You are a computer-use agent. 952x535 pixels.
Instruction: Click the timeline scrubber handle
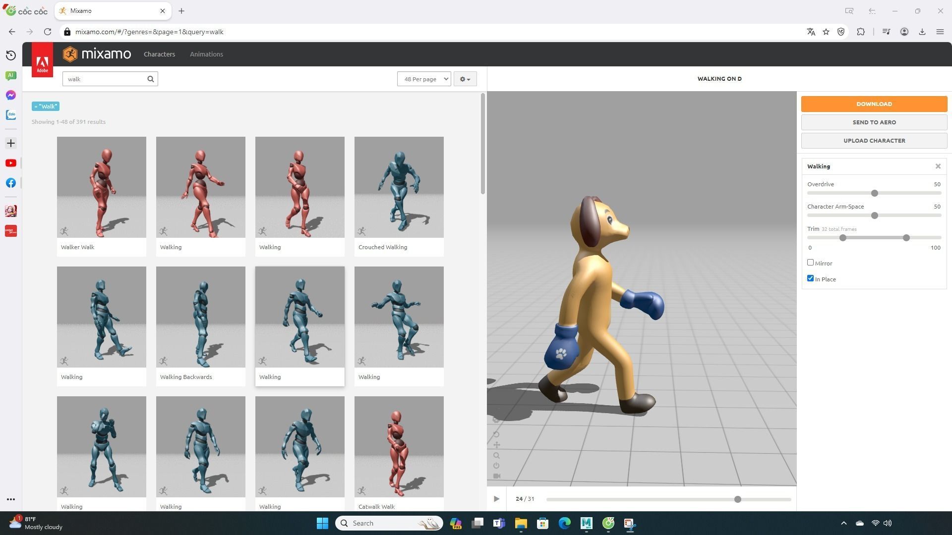click(738, 499)
